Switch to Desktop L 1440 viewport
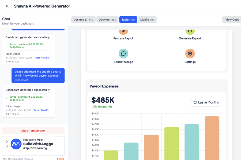Screen dimensions: 241x160 [x=83, y=20]
